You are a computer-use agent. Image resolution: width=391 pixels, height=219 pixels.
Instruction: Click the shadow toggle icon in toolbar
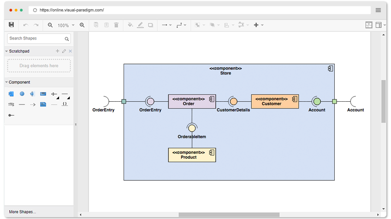pos(150,25)
